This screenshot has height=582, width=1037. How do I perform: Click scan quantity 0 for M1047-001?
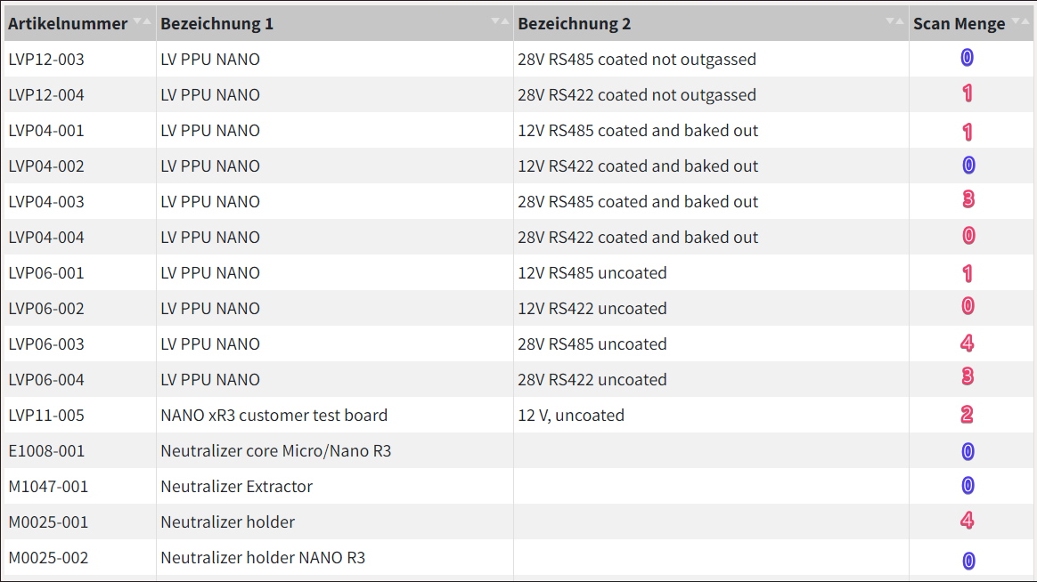click(x=968, y=486)
